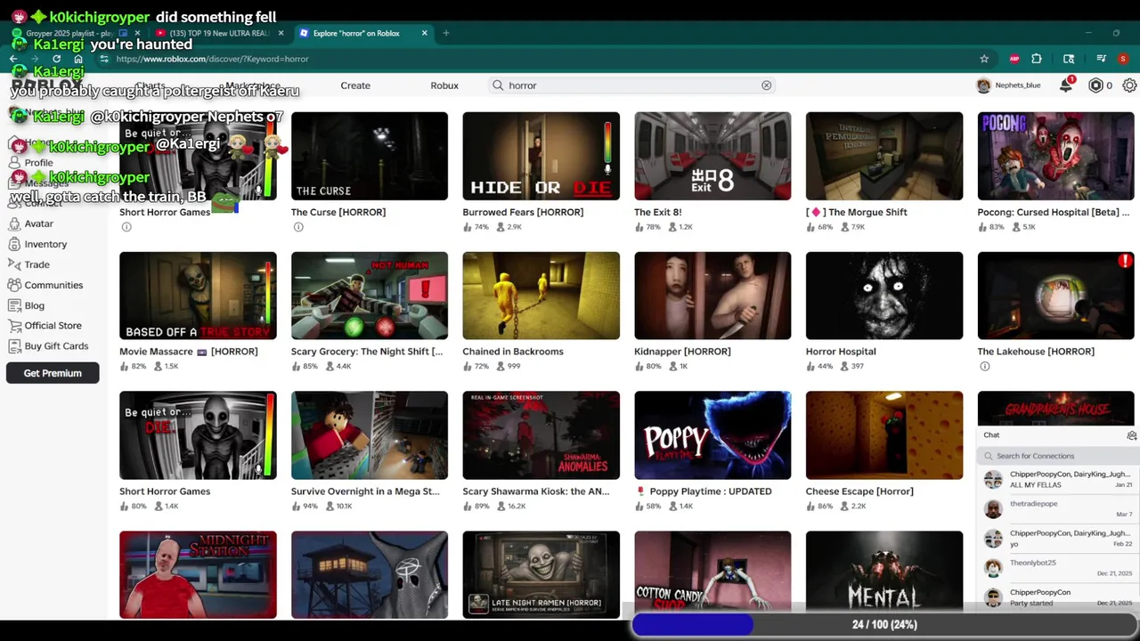Open the Nephets_blue account link
1140x641 pixels.
click(1008, 85)
